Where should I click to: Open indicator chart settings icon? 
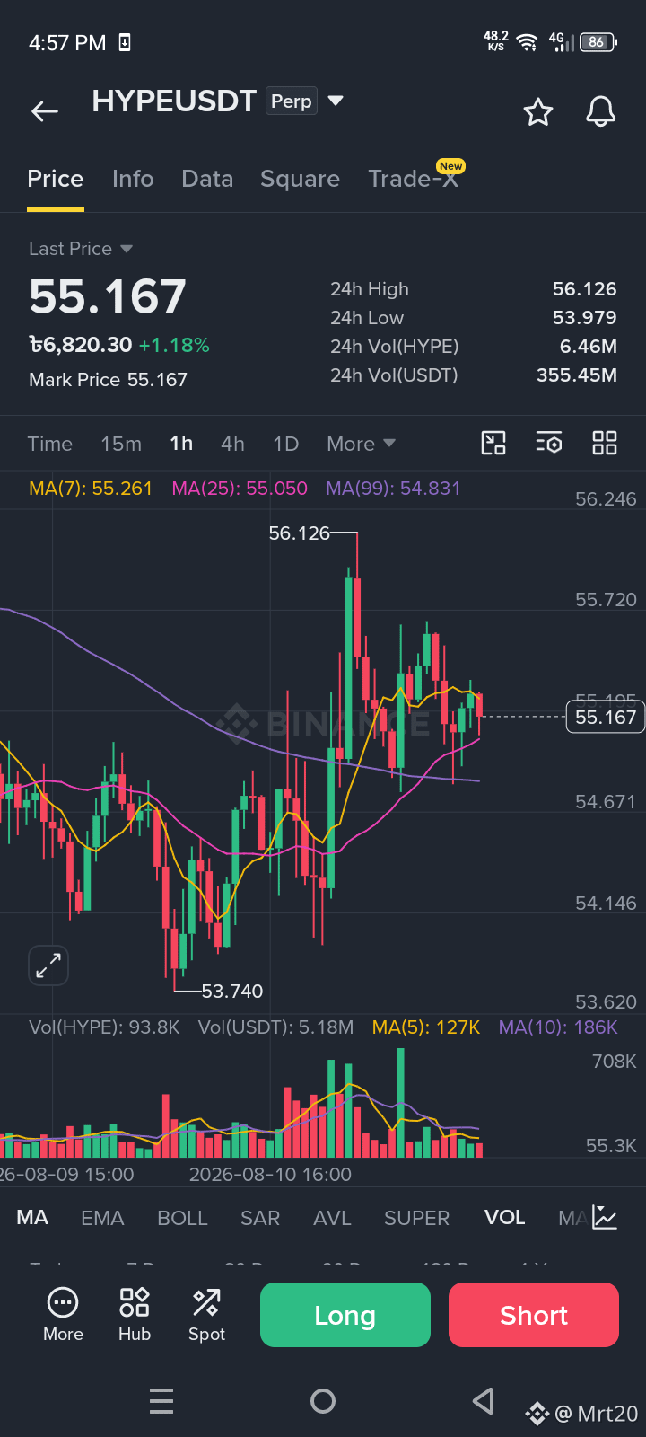click(605, 1218)
